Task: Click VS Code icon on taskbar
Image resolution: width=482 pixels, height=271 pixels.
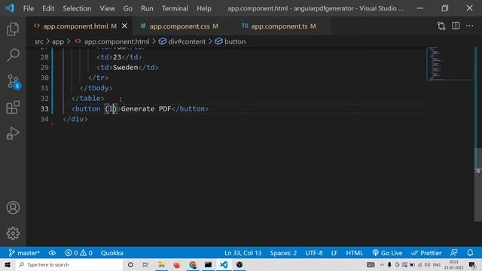Action: coord(224,264)
